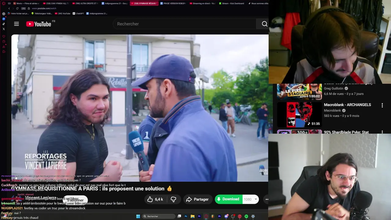The height and width of the screenshot is (220, 391).
Task: Open the LE PIRE STAGIAIRE video thumbnail
Action: pyautogui.click(x=299, y=91)
